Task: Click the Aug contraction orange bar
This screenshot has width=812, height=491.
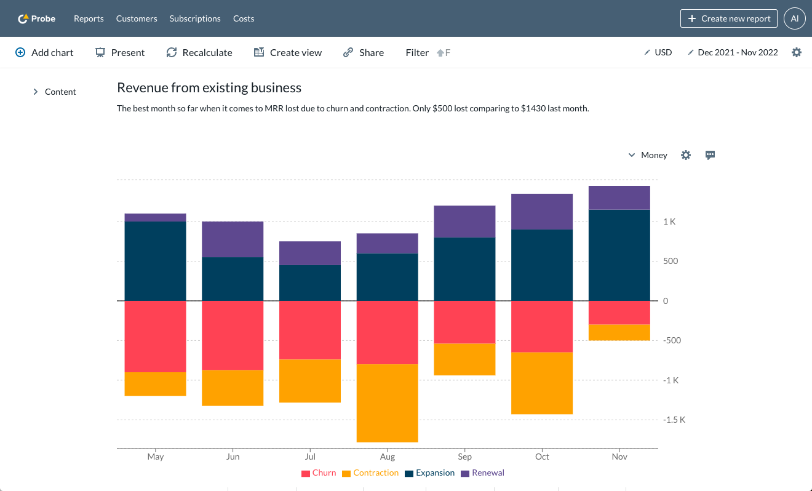Action: pyautogui.click(x=388, y=403)
